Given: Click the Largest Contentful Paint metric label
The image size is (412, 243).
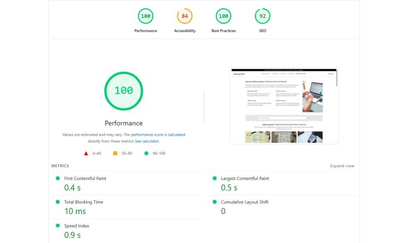Looking at the screenshot, I should [245, 179].
